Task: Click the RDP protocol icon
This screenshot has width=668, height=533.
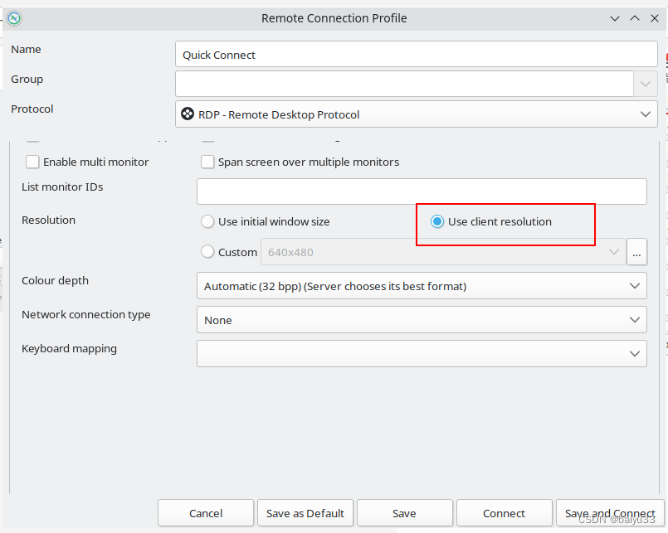Action: 188,114
